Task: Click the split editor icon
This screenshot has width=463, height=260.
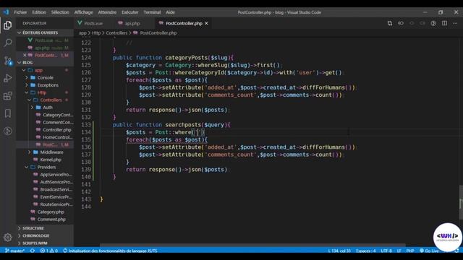Action: (x=444, y=23)
